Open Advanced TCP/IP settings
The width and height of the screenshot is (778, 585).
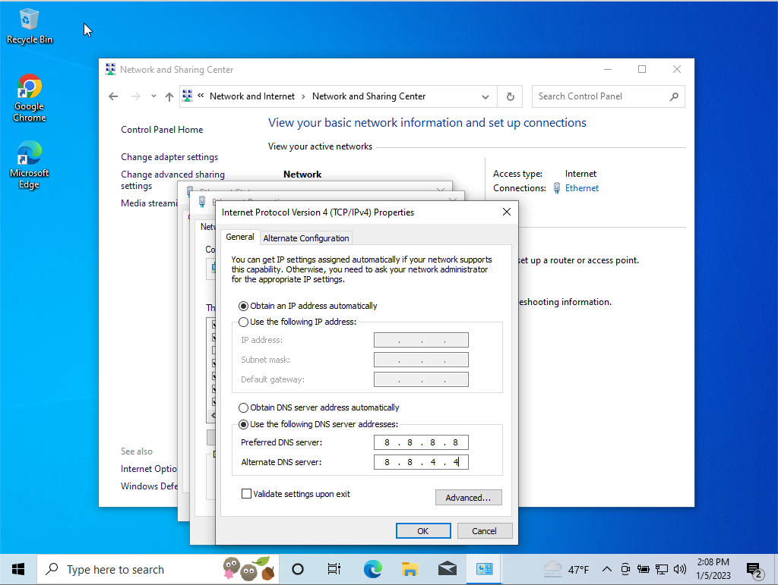click(x=468, y=497)
